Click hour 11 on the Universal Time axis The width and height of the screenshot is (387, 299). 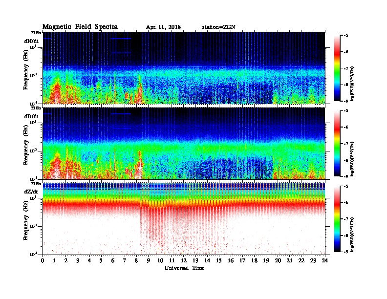172,260
